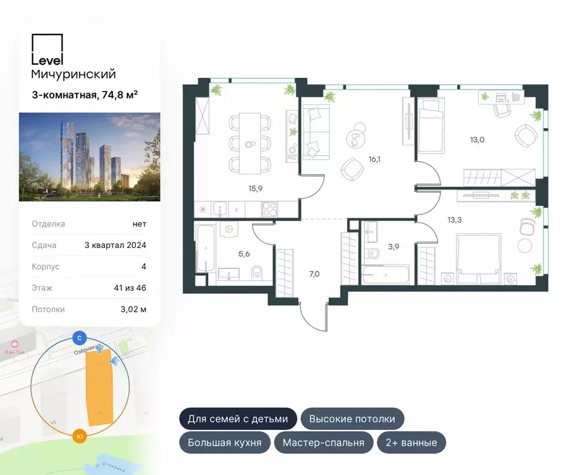Viewport: 569px width, 475px height.
Task: Open the Мичуринский project name link
Action: [74, 74]
